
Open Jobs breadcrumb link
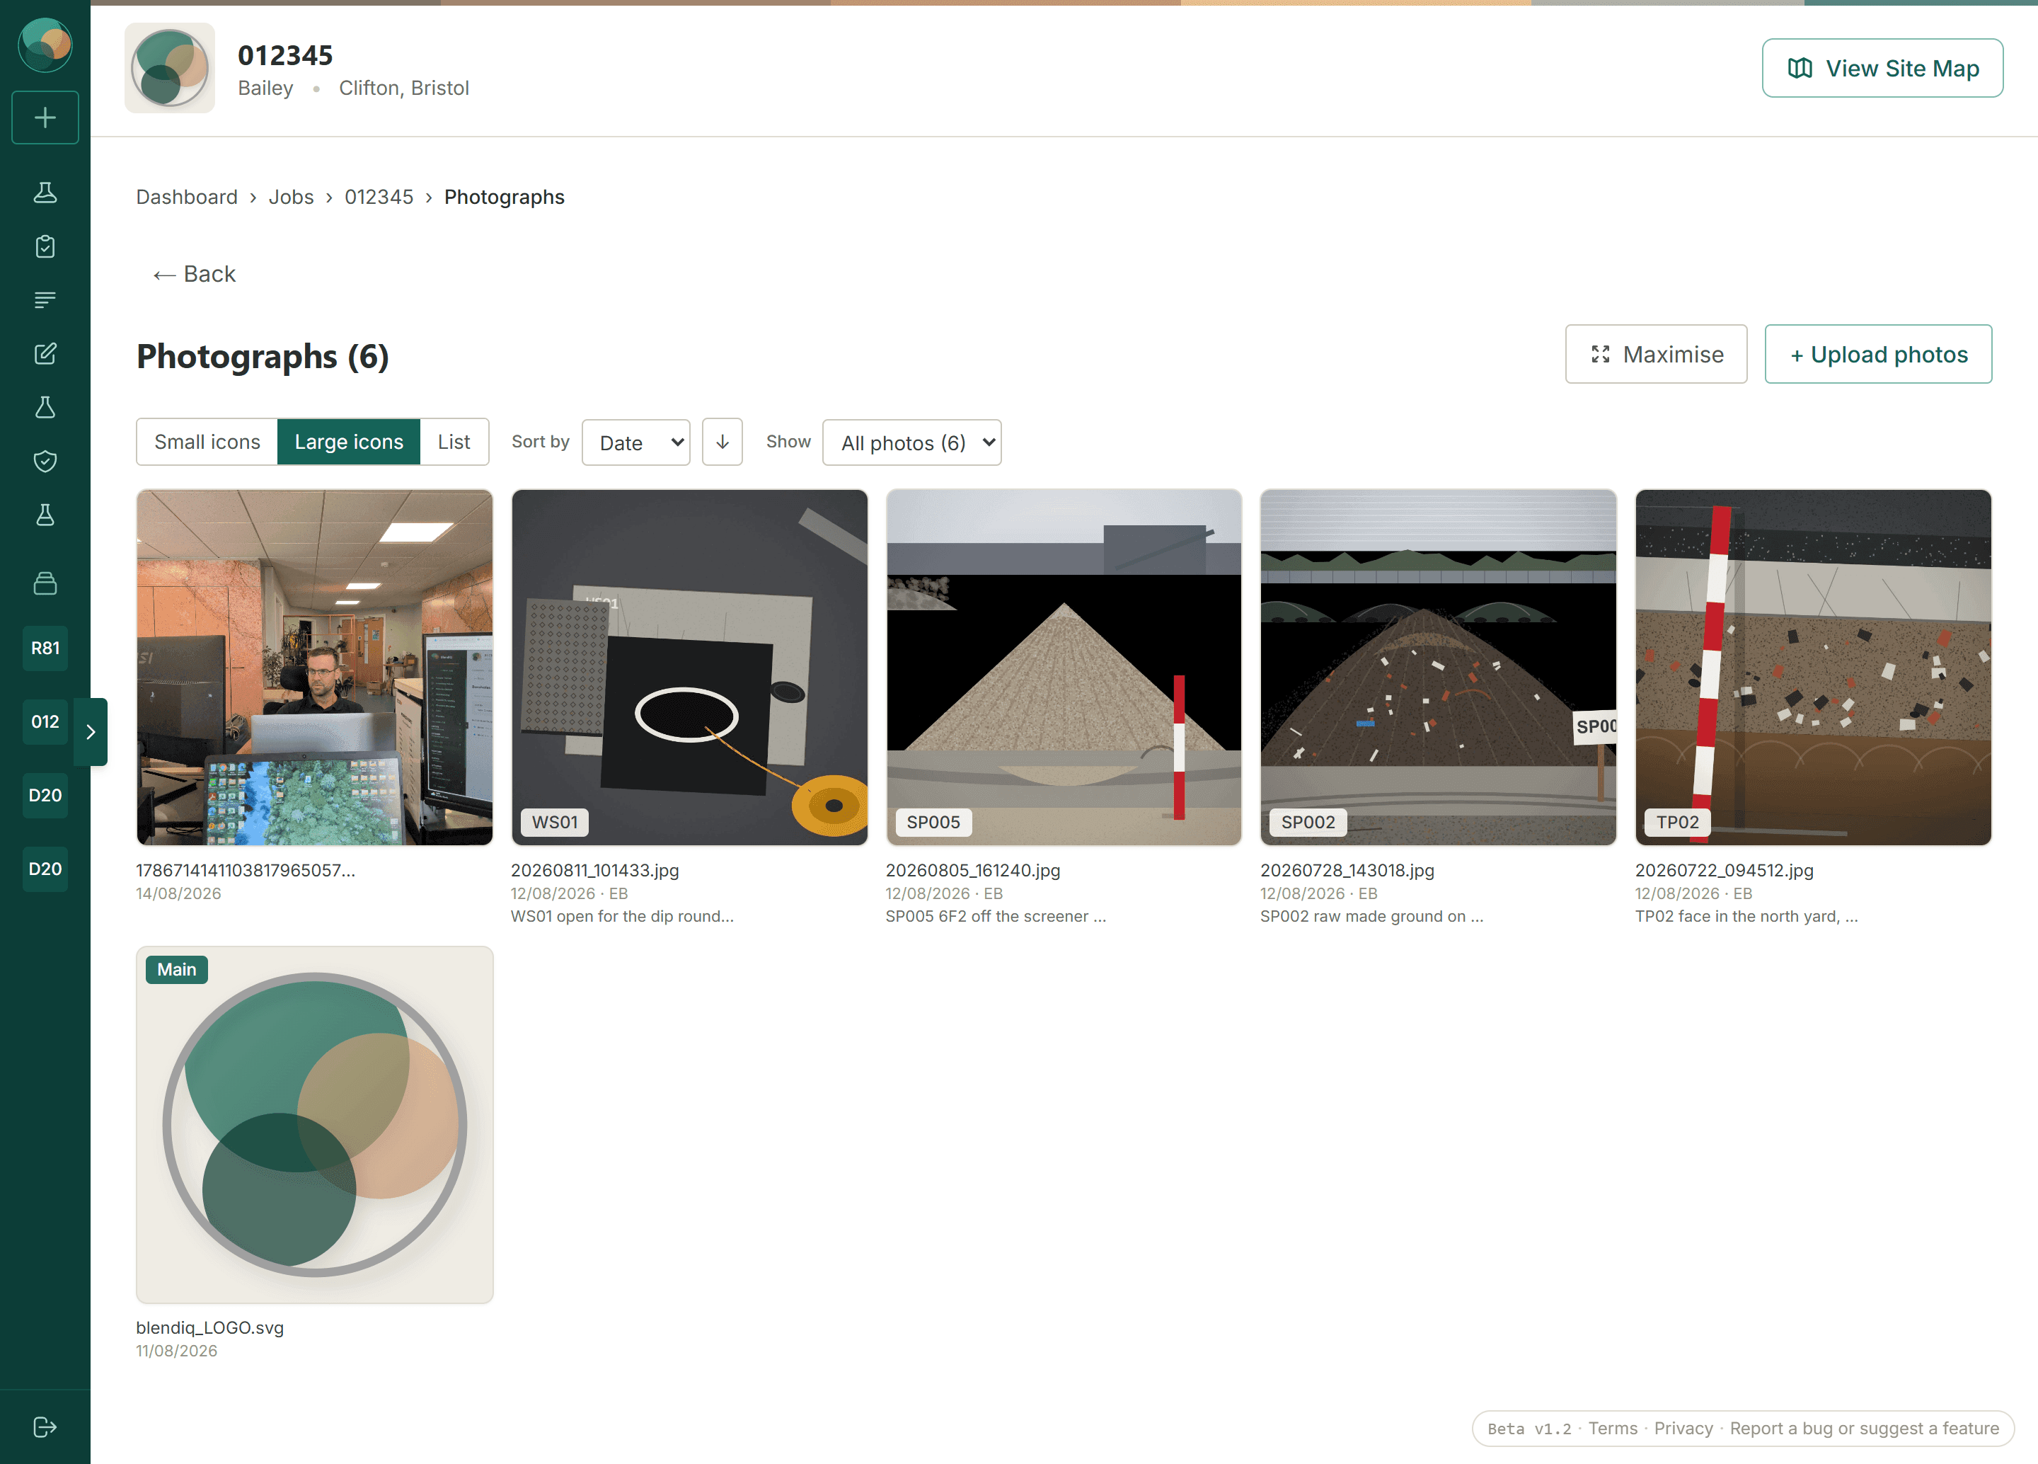click(x=291, y=197)
